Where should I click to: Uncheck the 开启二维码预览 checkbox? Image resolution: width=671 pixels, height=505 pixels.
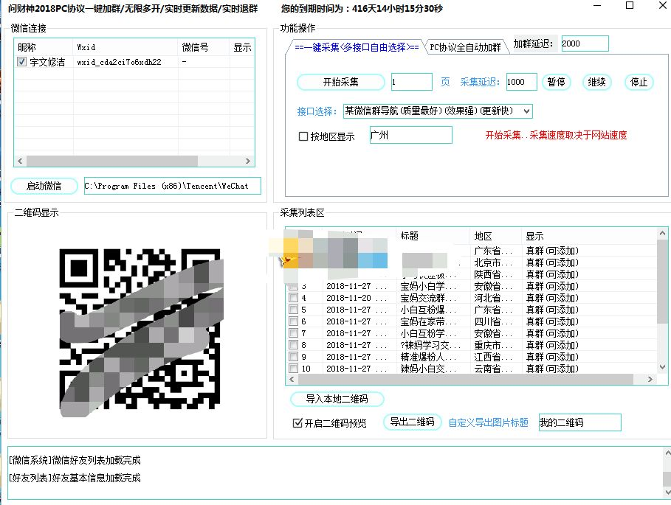pos(297,423)
